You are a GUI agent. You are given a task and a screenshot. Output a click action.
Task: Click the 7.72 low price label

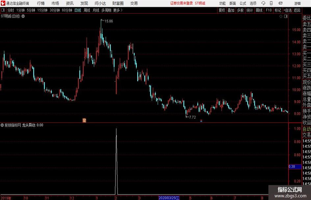point(193,117)
